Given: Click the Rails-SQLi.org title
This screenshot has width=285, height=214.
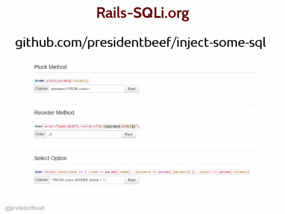Looking at the screenshot, I should [142, 13].
